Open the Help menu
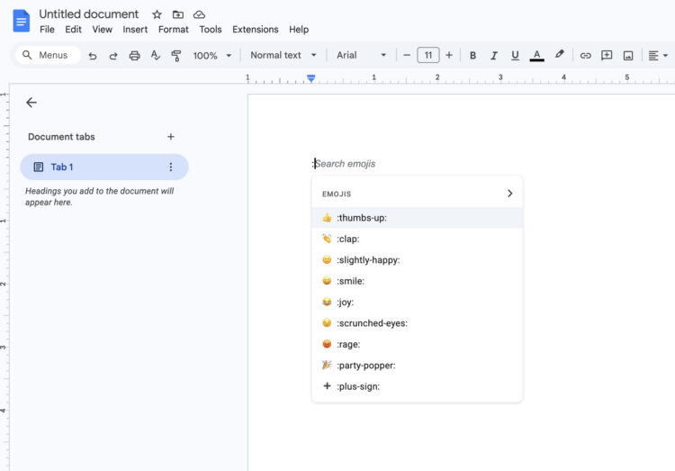This screenshot has width=675, height=471. 299,30
